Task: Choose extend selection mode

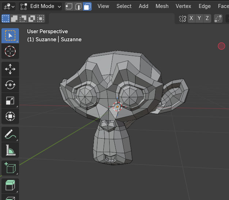Action: [x=14, y=19]
